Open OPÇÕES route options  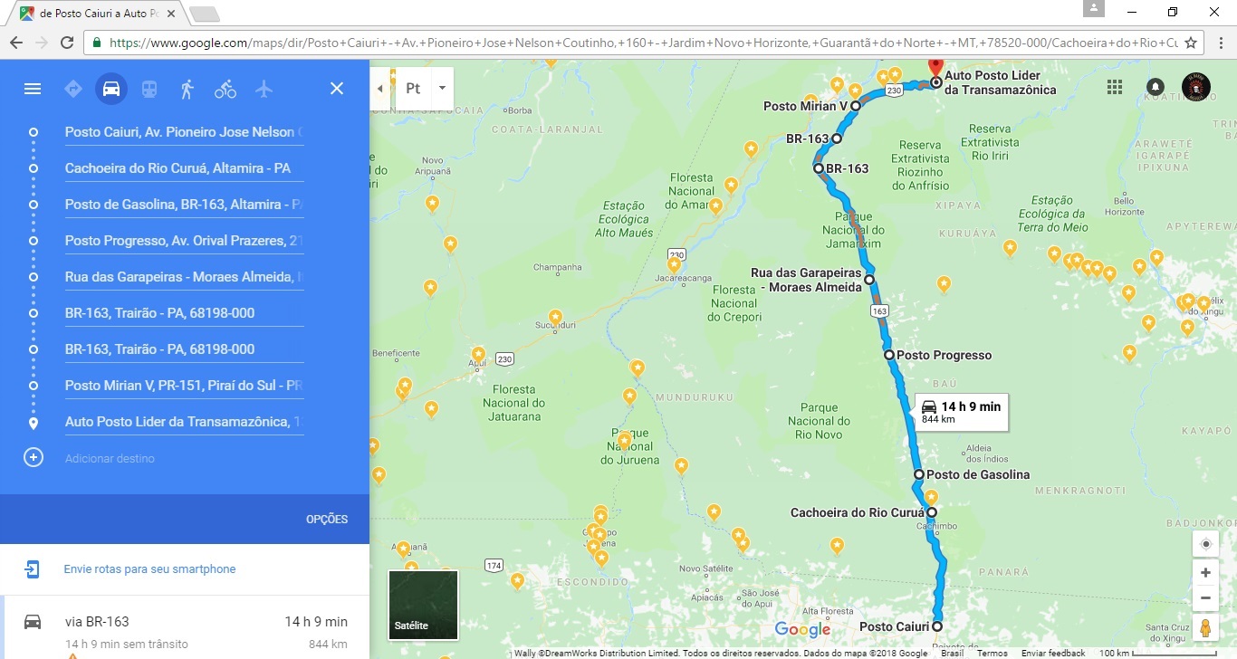(327, 520)
